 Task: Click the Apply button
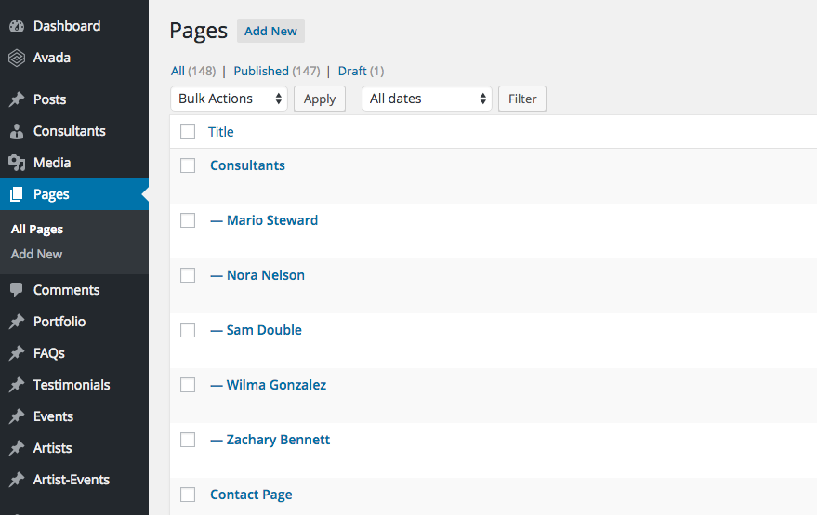click(x=320, y=99)
